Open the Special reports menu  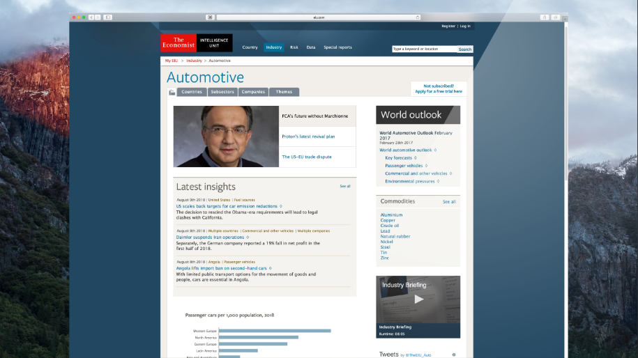[337, 47]
